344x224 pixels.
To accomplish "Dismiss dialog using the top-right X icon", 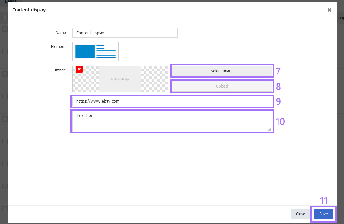I will (329, 10).
